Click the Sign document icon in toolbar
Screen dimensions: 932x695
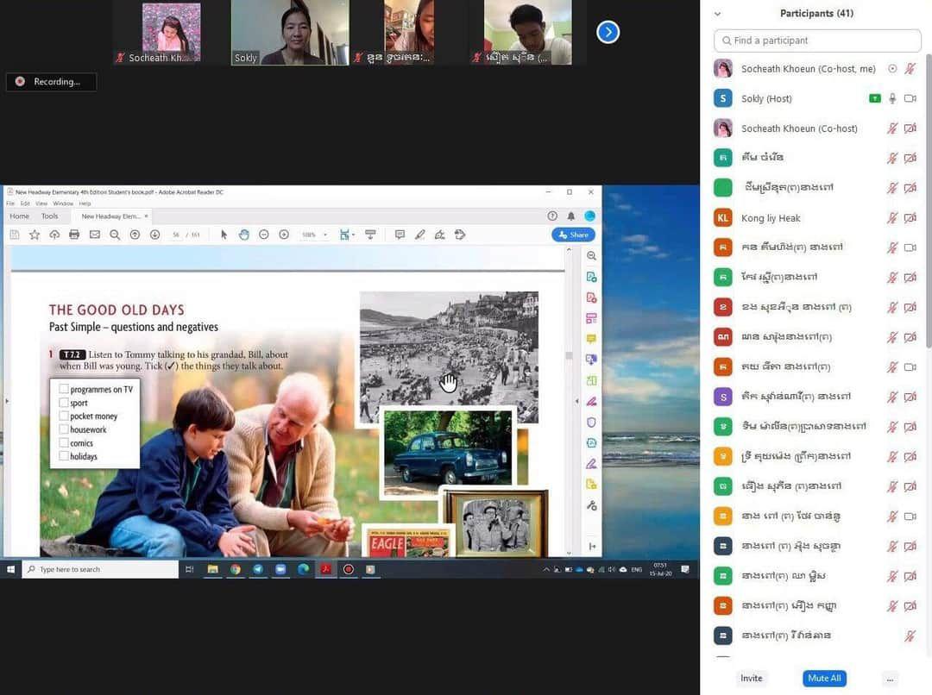pos(440,235)
